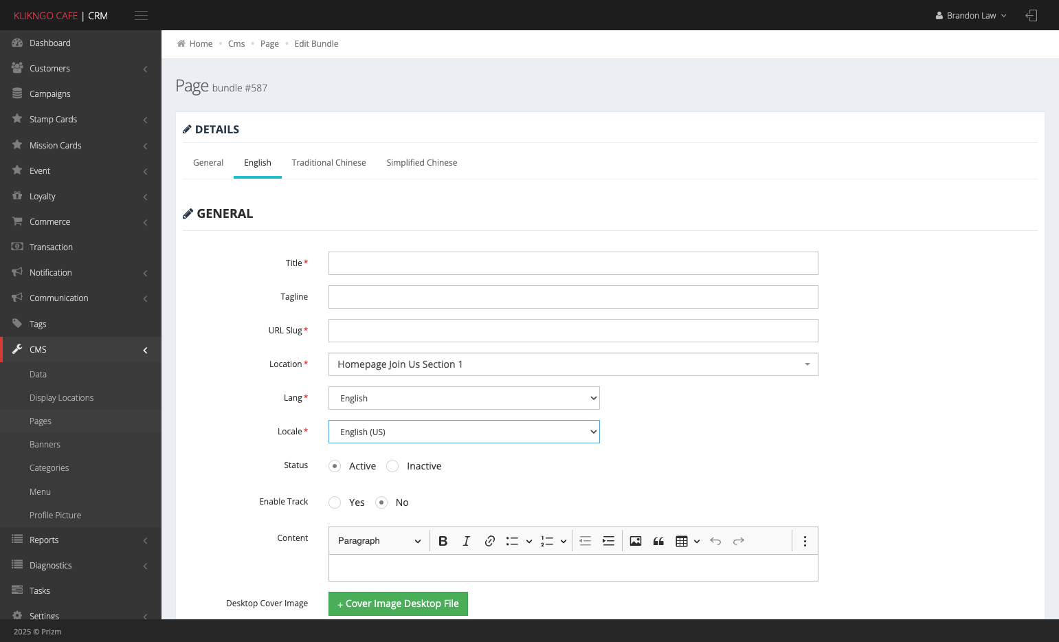The width and height of the screenshot is (1059, 642).
Task: Click the URL Slug input field
Action: (x=573, y=331)
